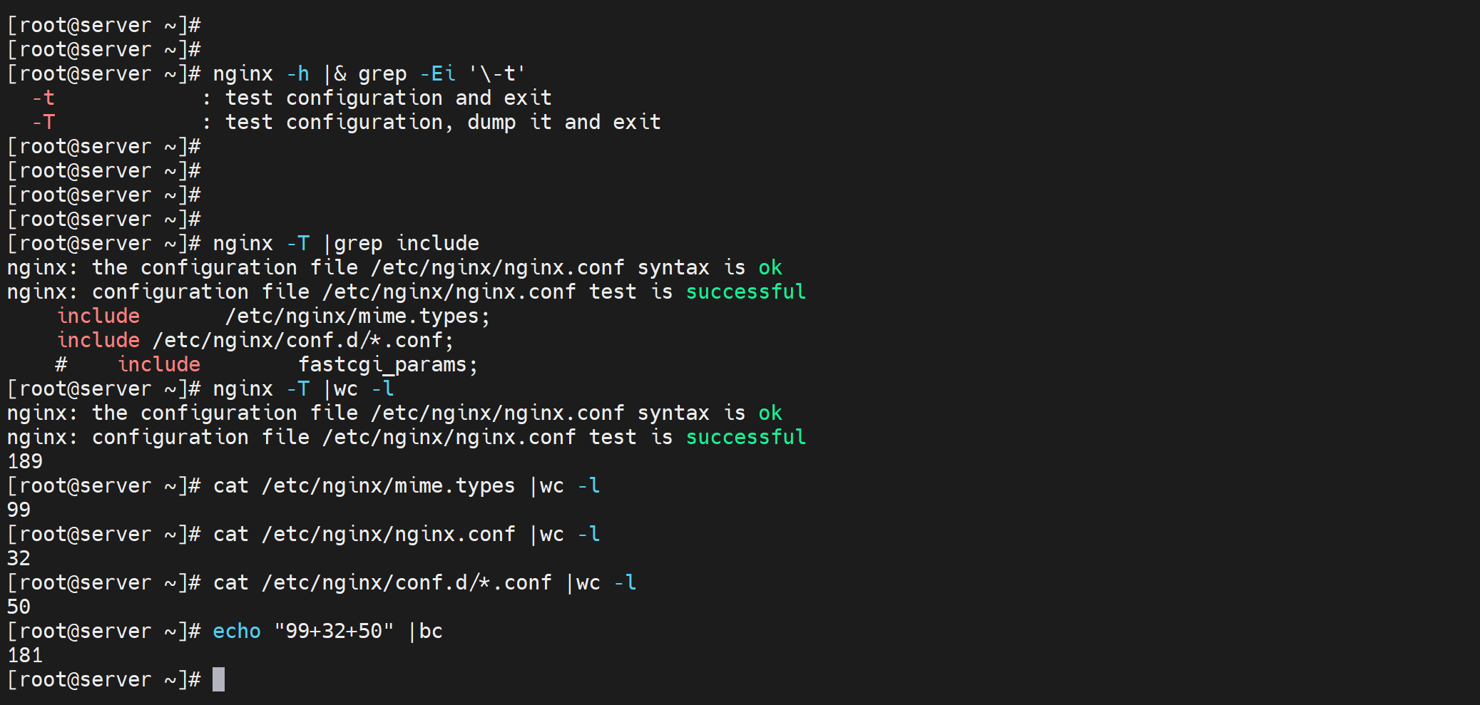Click the 'dump it and exit' help text

point(563,122)
